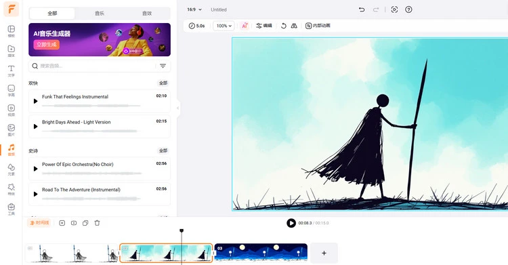
Task: Select scene 03 night thumbnail in timeline
Action: point(261,253)
